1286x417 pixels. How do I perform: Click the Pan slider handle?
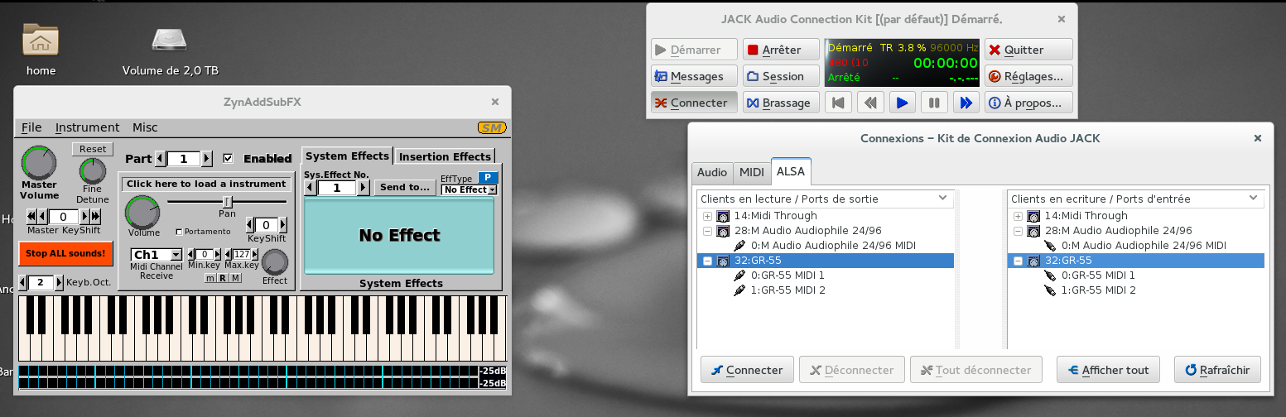tap(228, 201)
